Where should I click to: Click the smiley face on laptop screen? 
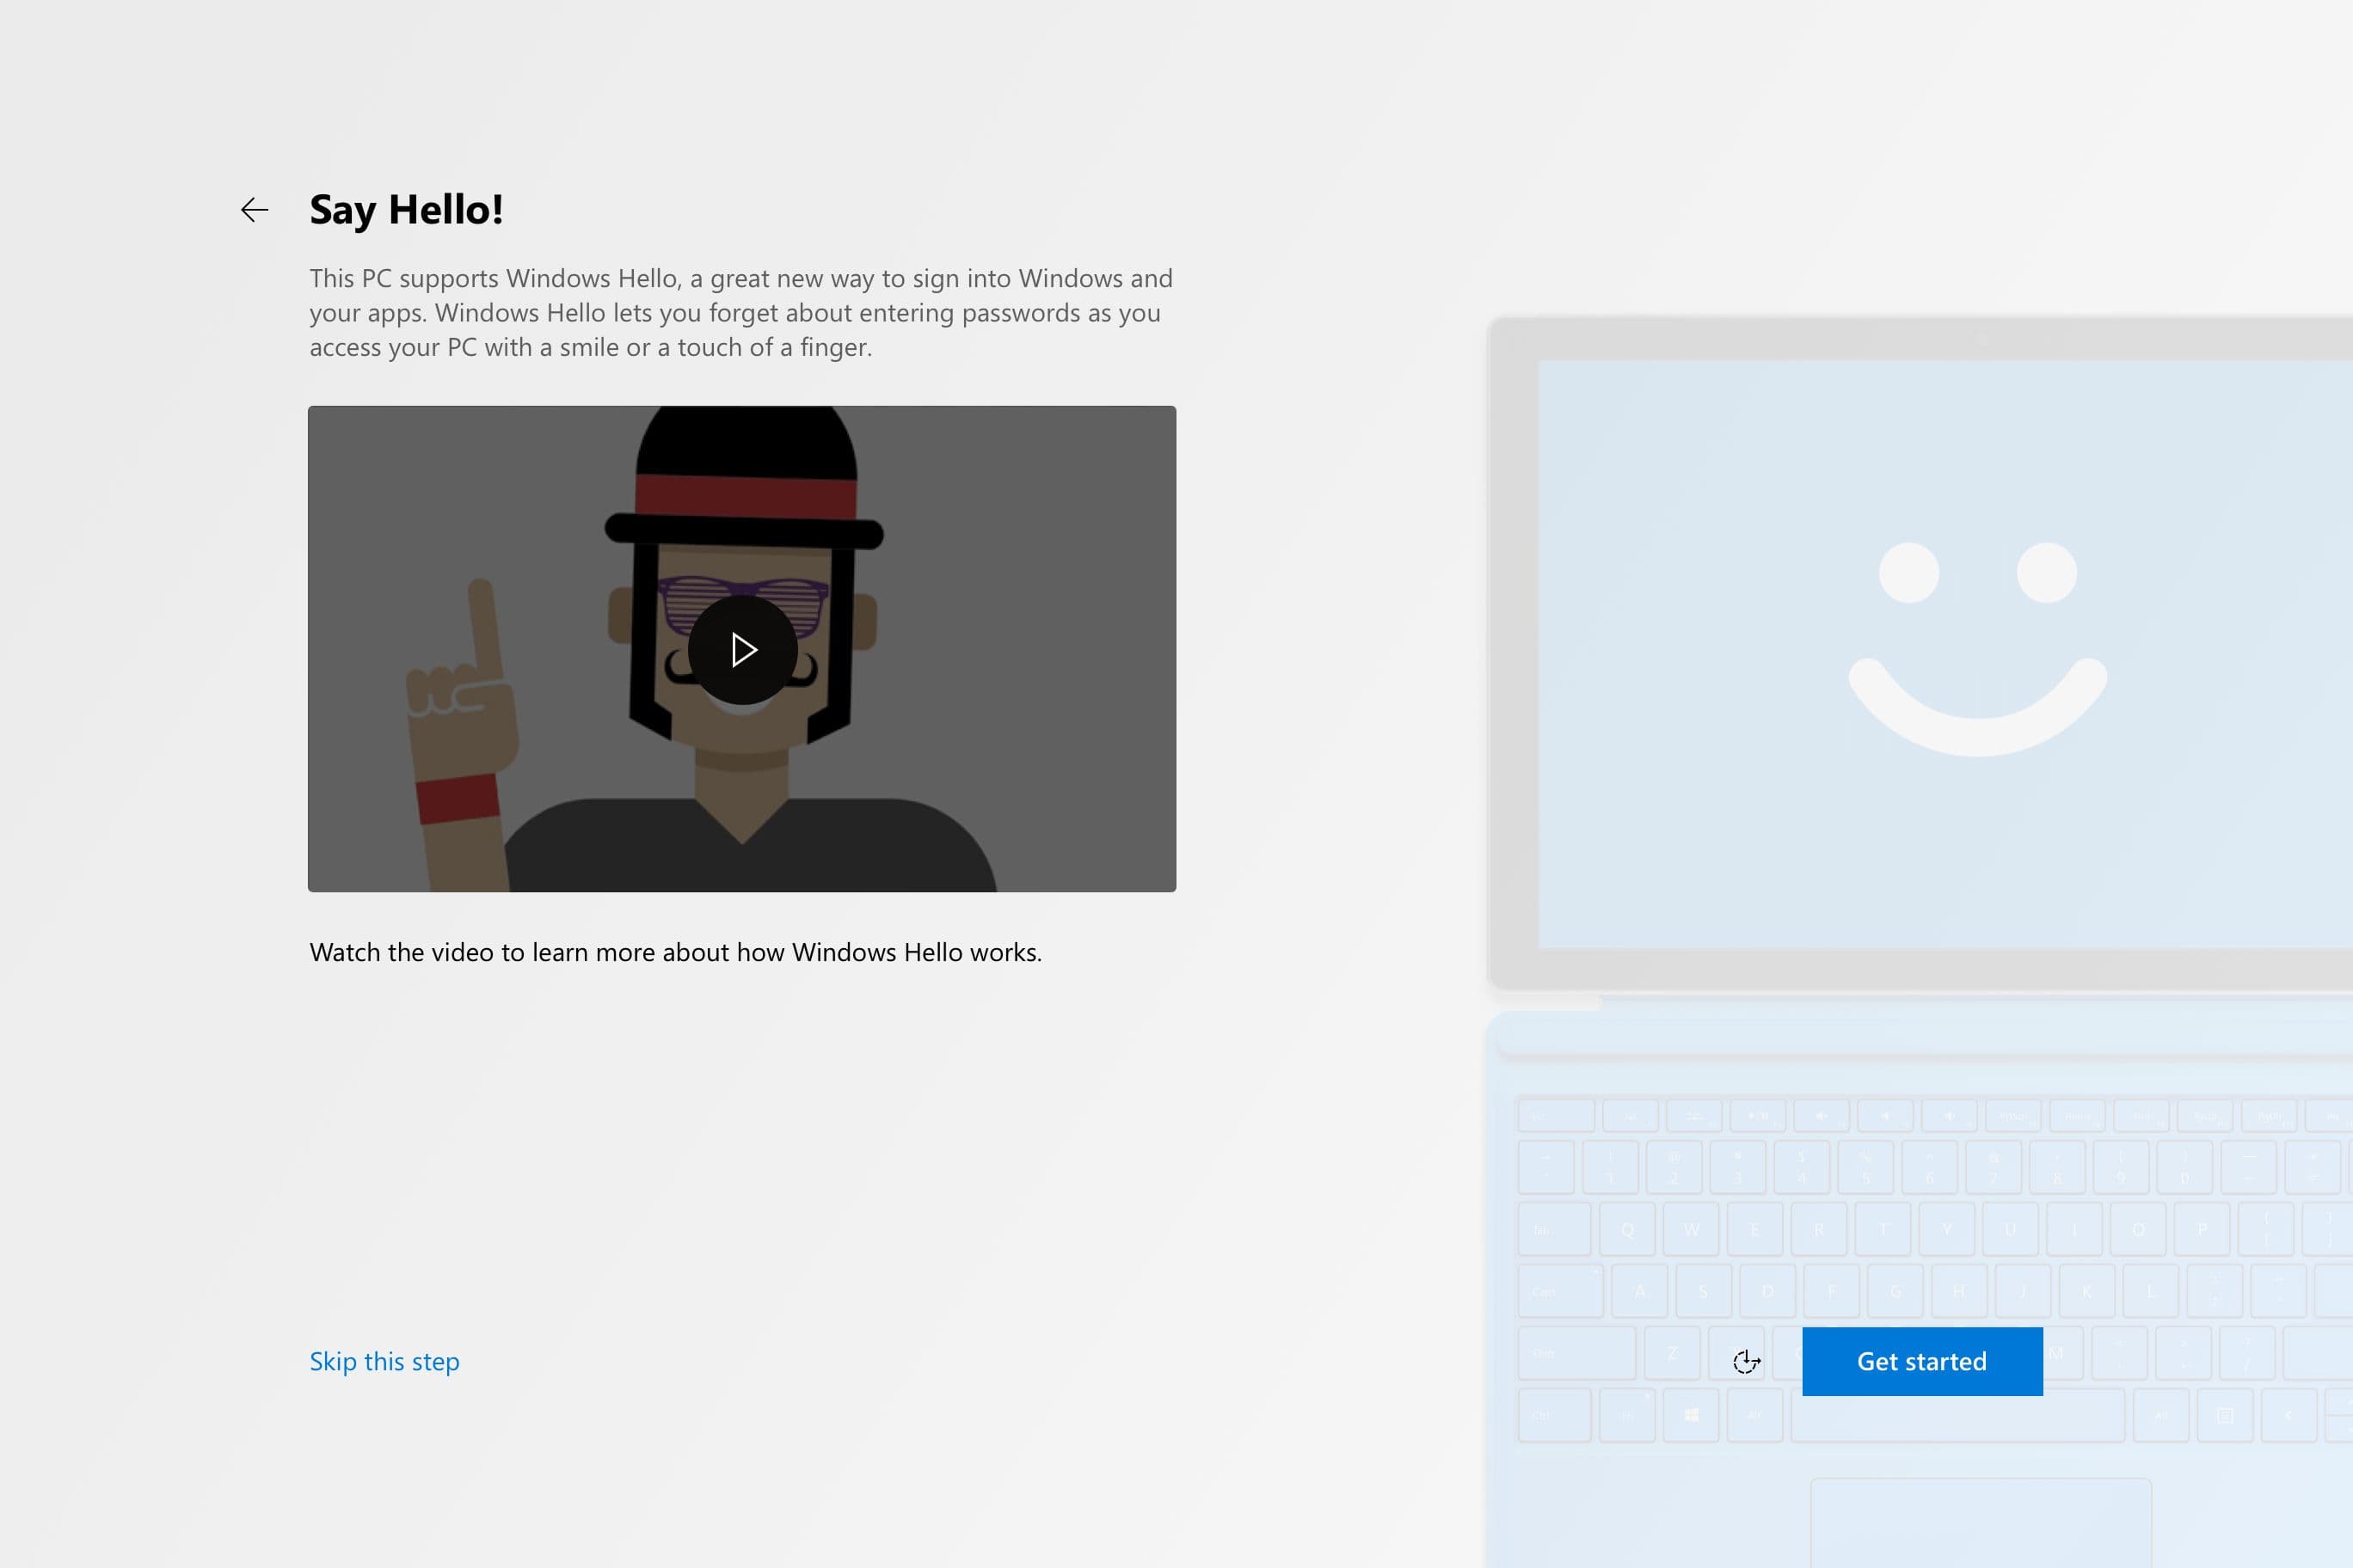click(1977, 650)
